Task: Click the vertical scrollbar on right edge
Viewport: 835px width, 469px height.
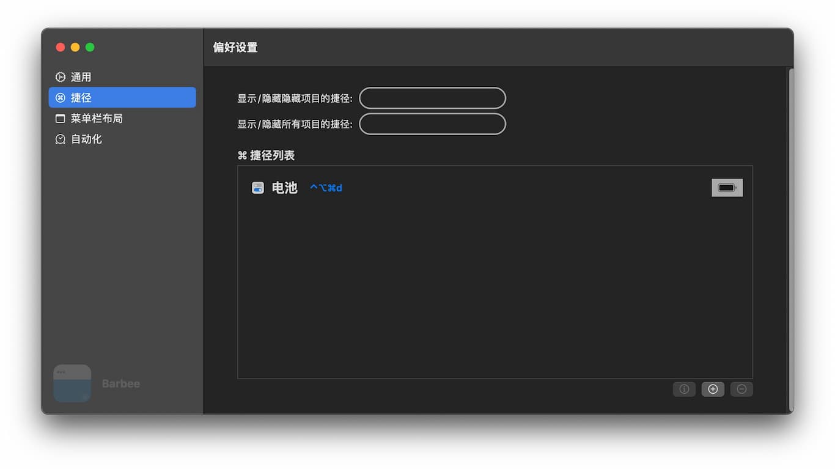Action: (x=790, y=240)
